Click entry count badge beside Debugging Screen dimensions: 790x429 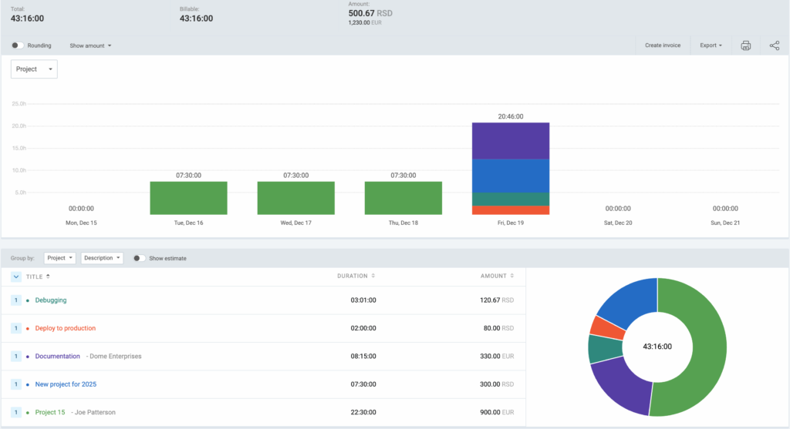coord(15,300)
